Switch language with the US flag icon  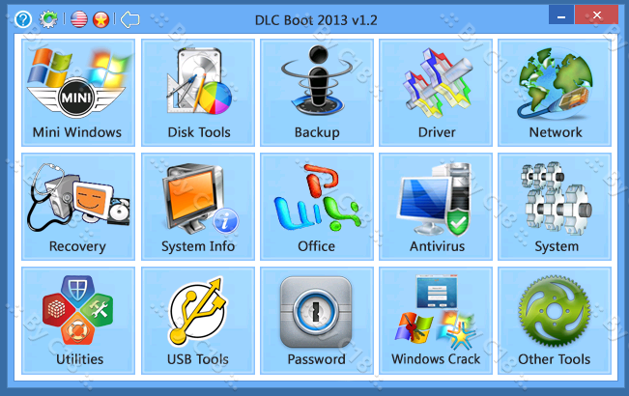click(x=79, y=19)
